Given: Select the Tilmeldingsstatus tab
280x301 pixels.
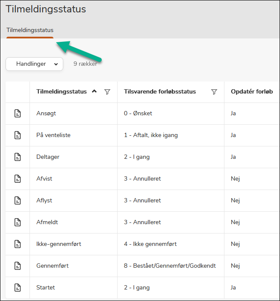Looking at the screenshot, I should (x=30, y=30).
